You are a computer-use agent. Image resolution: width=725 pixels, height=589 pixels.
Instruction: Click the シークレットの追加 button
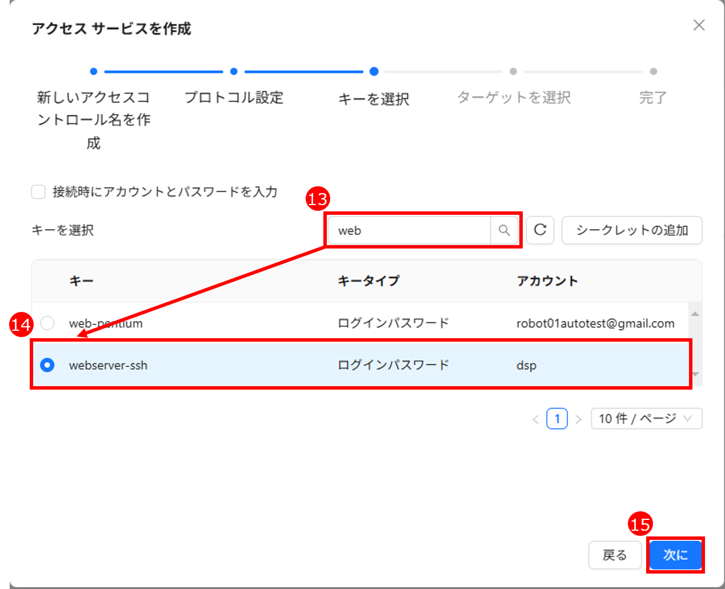(631, 230)
